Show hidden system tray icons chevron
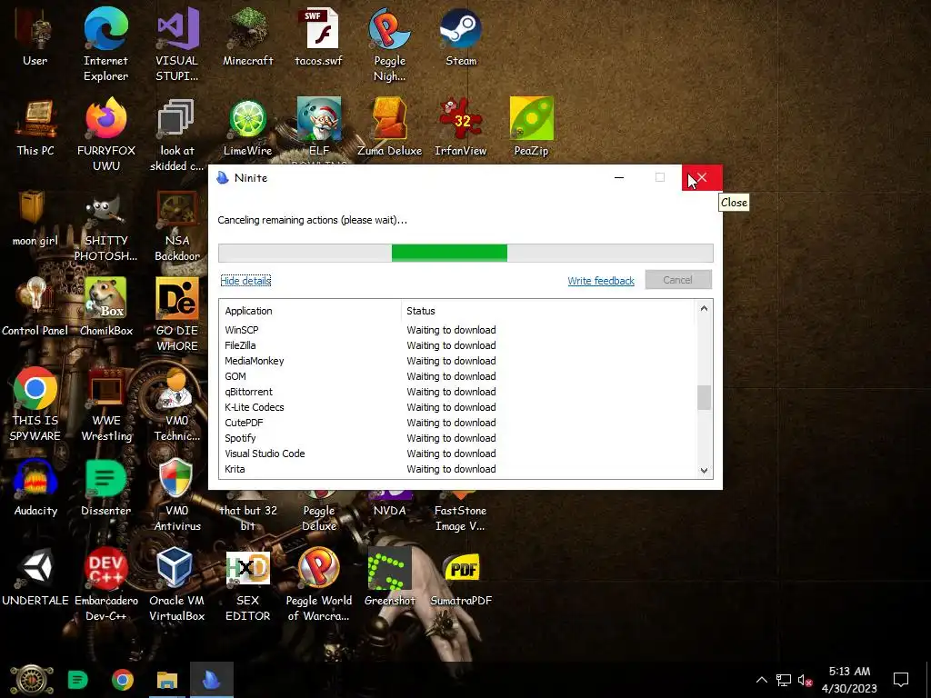This screenshot has width=931, height=698. 761,680
